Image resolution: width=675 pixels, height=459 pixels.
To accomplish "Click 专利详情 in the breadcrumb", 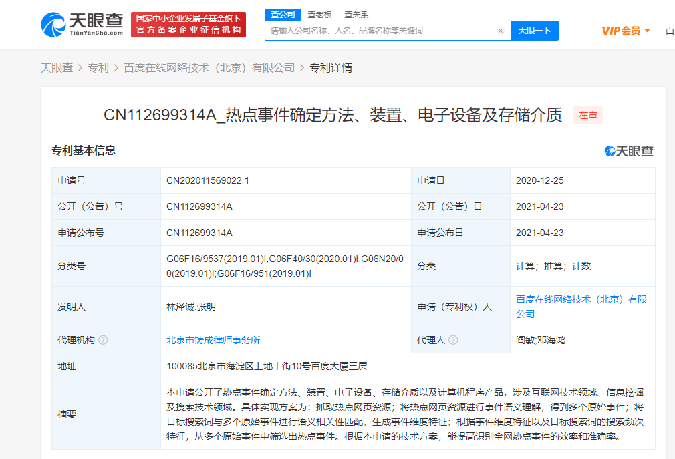I will pos(331,68).
